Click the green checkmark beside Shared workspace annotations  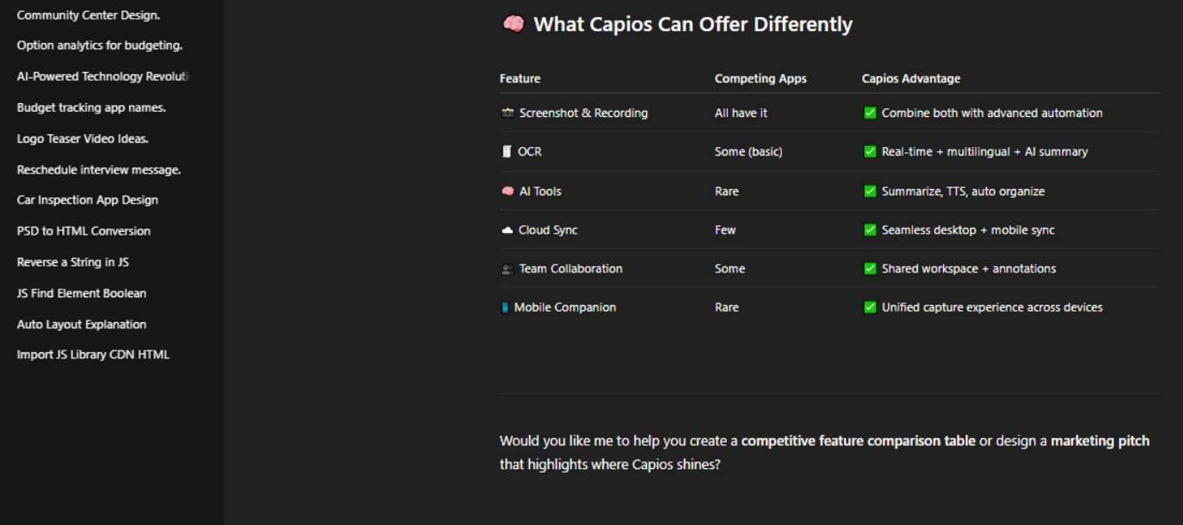[x=870, y=268]
